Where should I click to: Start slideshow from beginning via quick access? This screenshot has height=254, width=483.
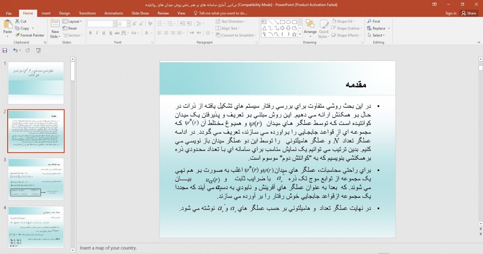tap(38, 50)
